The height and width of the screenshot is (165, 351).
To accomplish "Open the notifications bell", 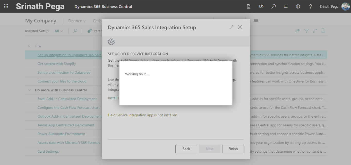I will pyautogui.click(x=286, y=6).
